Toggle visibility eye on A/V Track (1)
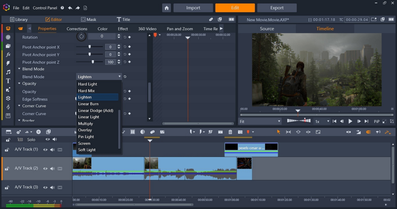 click(x=45, y=149)
